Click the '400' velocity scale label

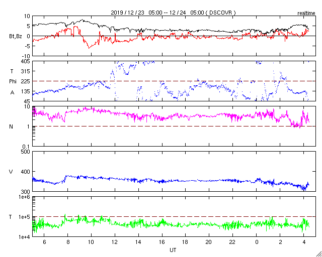[x=26, y=172]
